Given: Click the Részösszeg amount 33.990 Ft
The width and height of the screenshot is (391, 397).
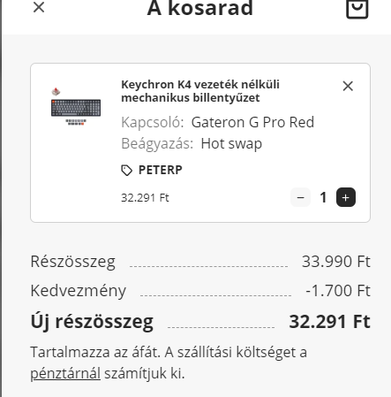Looking at the screenshot, I should [x=336, y=262].
